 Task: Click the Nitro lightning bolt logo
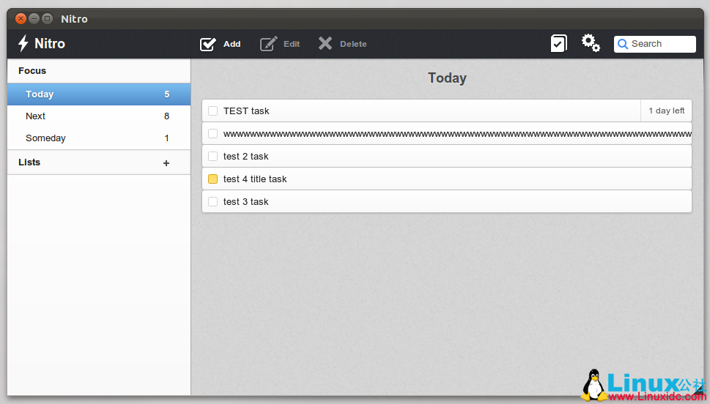[x=23, y=44]
